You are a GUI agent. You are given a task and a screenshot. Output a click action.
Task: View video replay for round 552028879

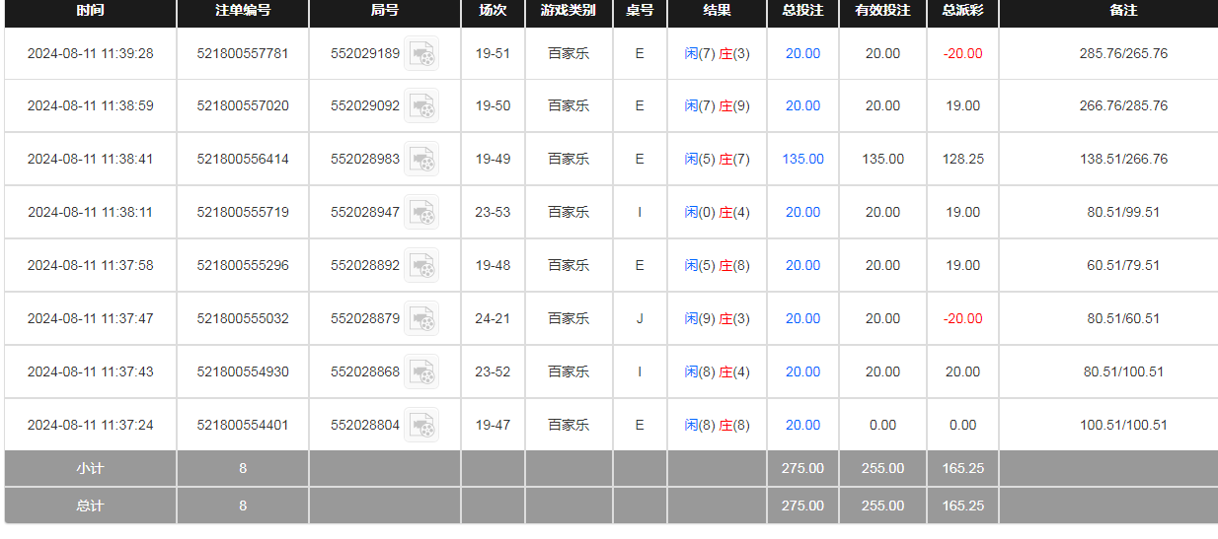(x=421, y=319)
